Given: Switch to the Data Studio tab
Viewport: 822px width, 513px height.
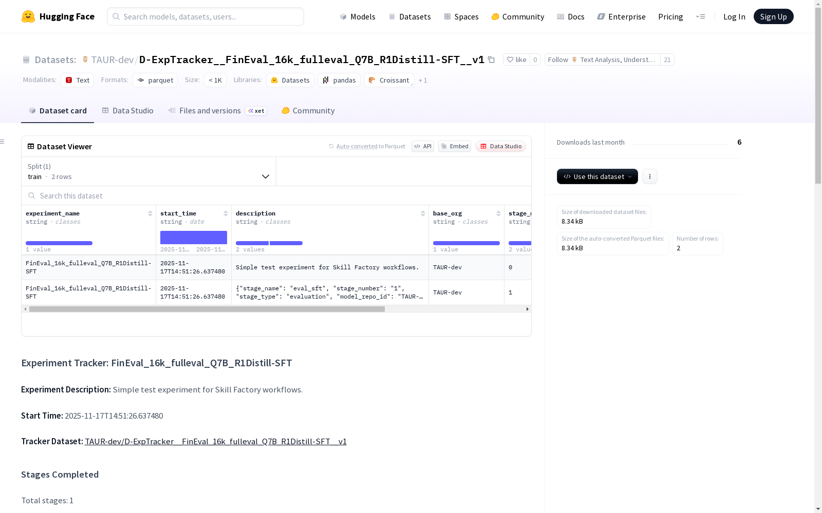Looking at the screenshot, I should tap(128, 111).
